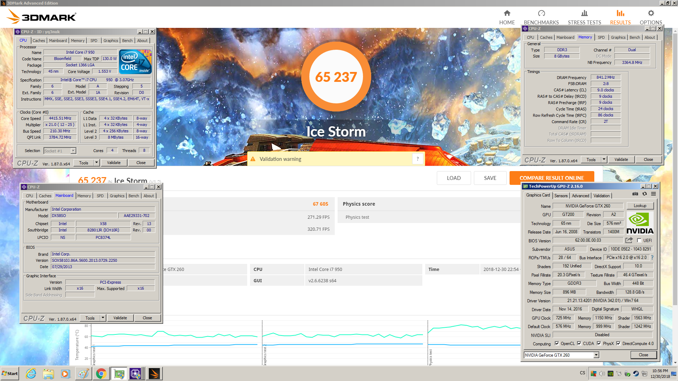Click the 3DMark window vertical scrollbar down arrow
Viewport: 678px width, 381px height.
[x=676, y=363]
